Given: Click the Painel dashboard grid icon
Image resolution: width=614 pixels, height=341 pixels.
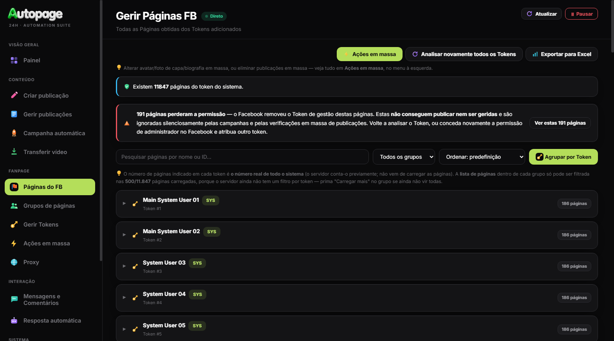Looking at the screenshot, I should [14, 60].
